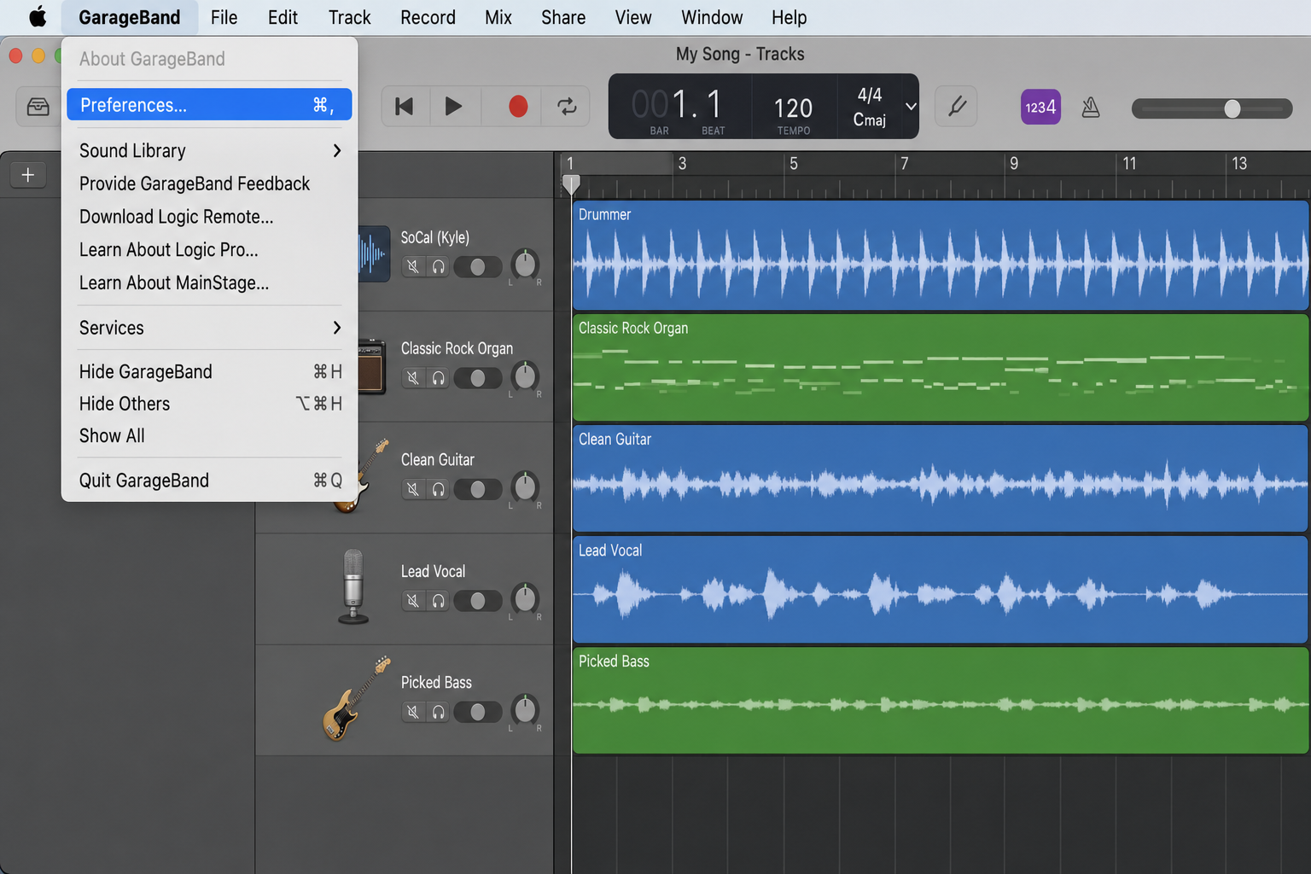Image resolution: width=1311 pixels, height=874 pixels.
Task: Open the File menu
Action: coord(224,17)
